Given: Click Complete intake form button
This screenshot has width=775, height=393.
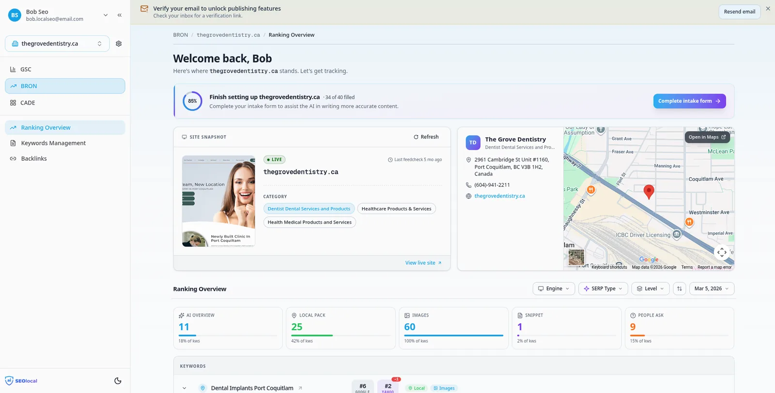Looking at the screenshot, I should click(x=689, y=101).
